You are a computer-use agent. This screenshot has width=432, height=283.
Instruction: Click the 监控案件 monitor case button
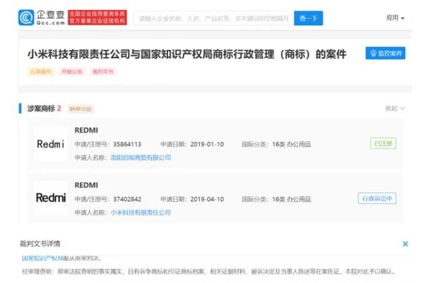coord(385,53)
